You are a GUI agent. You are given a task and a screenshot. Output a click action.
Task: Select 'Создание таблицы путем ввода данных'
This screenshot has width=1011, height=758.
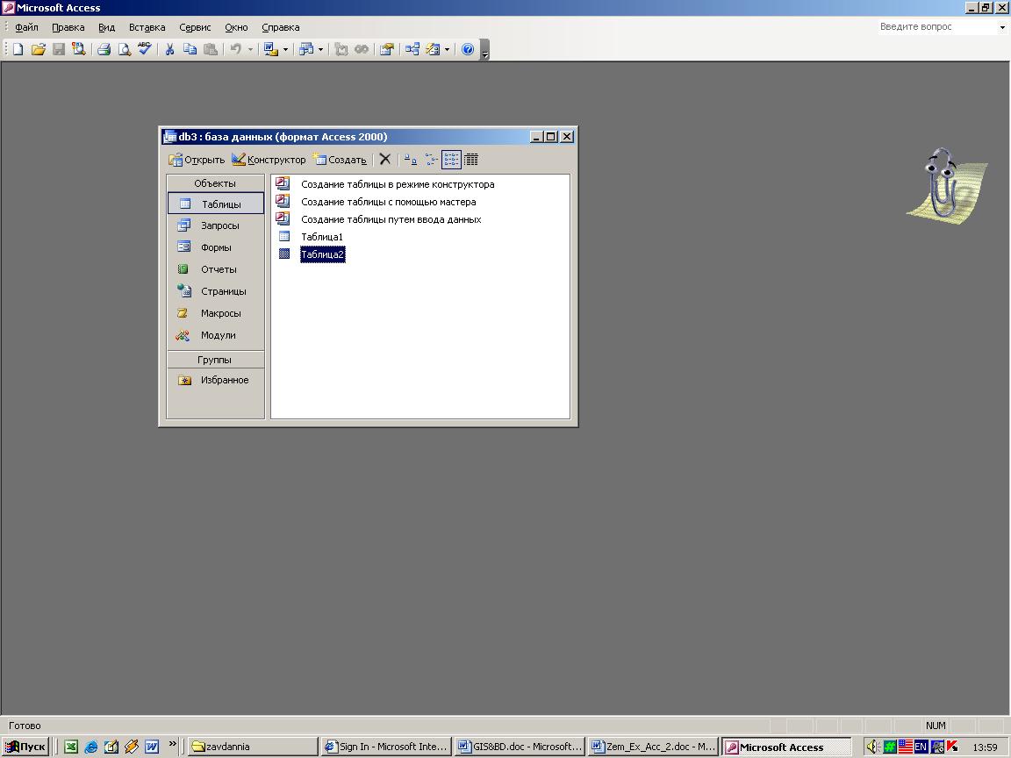[x=391, y=219]
